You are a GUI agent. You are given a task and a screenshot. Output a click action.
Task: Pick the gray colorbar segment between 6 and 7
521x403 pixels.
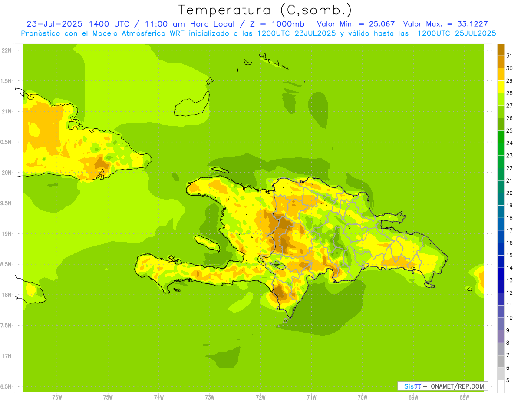[x=501, y=361]
